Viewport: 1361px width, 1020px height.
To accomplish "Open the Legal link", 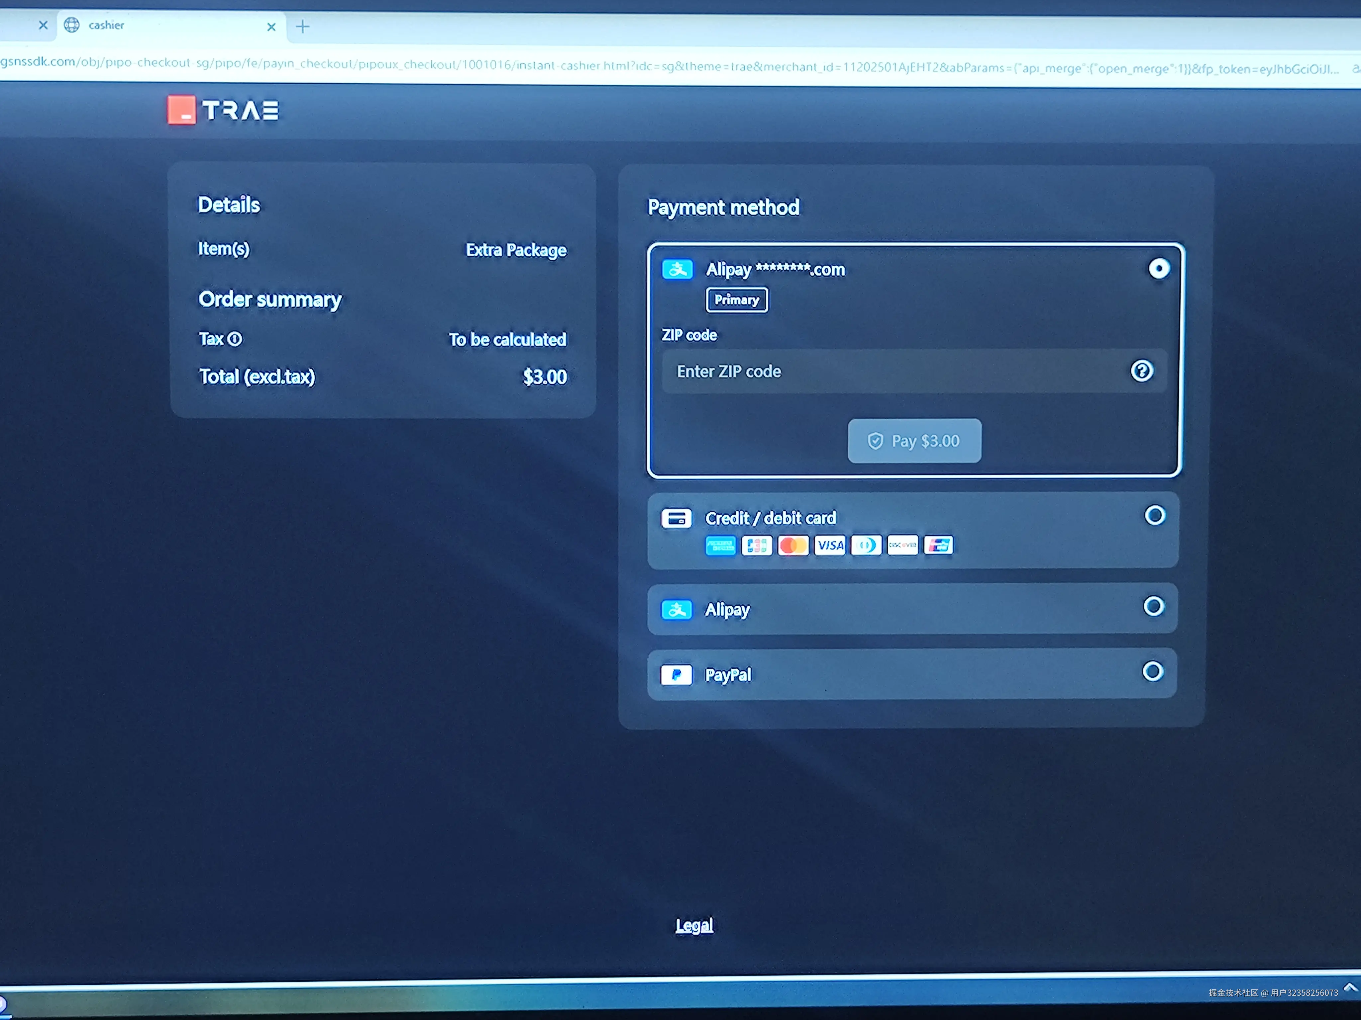I will point(694,925).
